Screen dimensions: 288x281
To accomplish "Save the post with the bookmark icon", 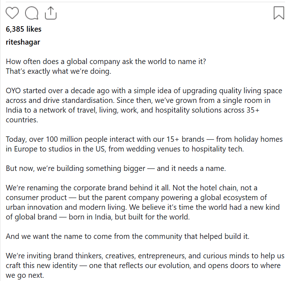I will 279,13.
